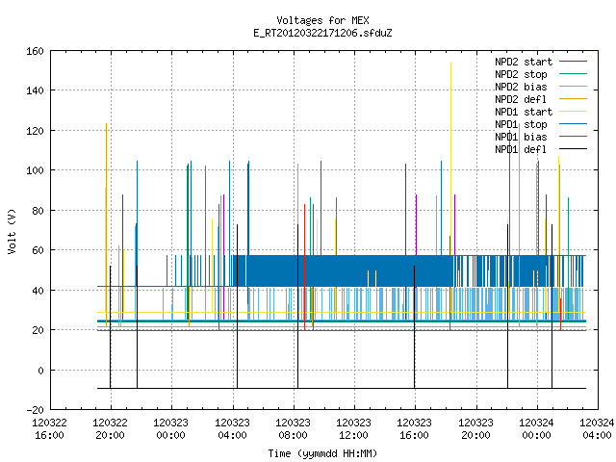Click the x-axis label 120324 00:00
This screenshot has height=462, width=616.
click(x=536, y=429)
